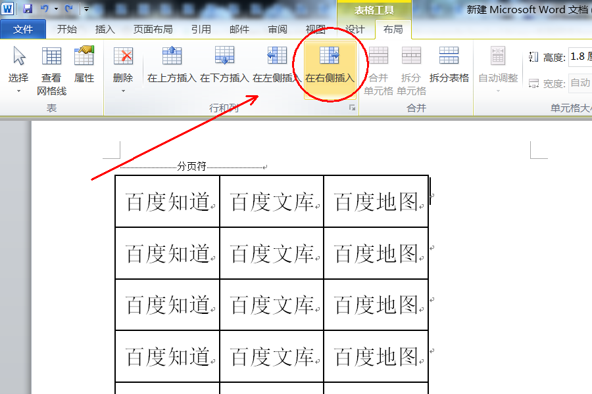Click fourth row cell 百度文库

tap(272, 357)
